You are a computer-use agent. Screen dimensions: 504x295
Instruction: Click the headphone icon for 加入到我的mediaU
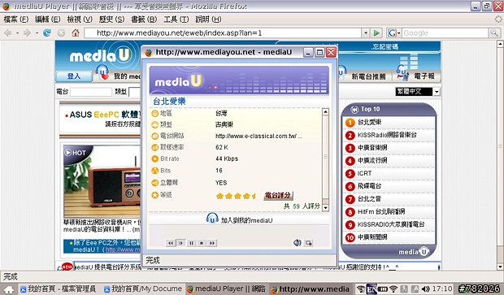point(212,219)
